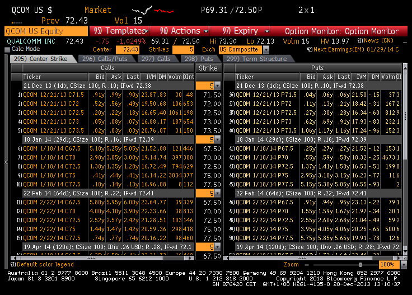Screen dimensions: 412x295
Task: Open strikes dropdown for 19 Apr 14 expiry
Action: pyautogui.click(x=218, y=247)
